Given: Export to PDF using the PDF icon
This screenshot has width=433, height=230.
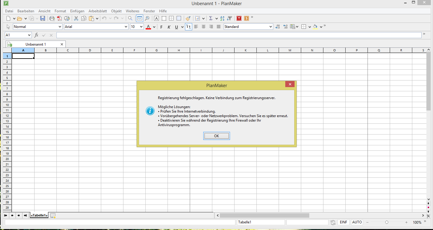Looking at the screenshot, I should 59,19.
